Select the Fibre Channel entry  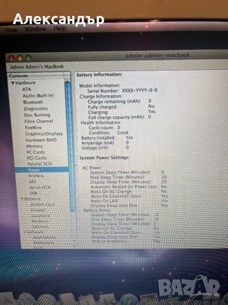(39, 121)
